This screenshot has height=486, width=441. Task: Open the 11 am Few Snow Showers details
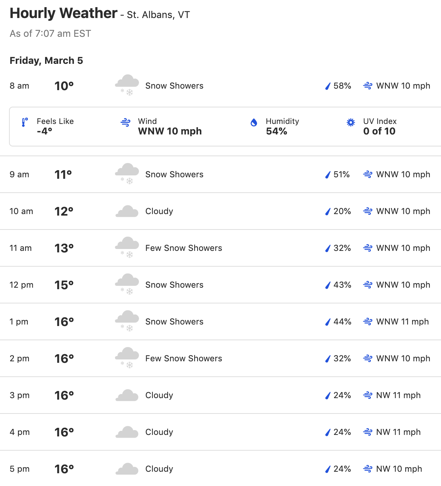coord(220,248)
